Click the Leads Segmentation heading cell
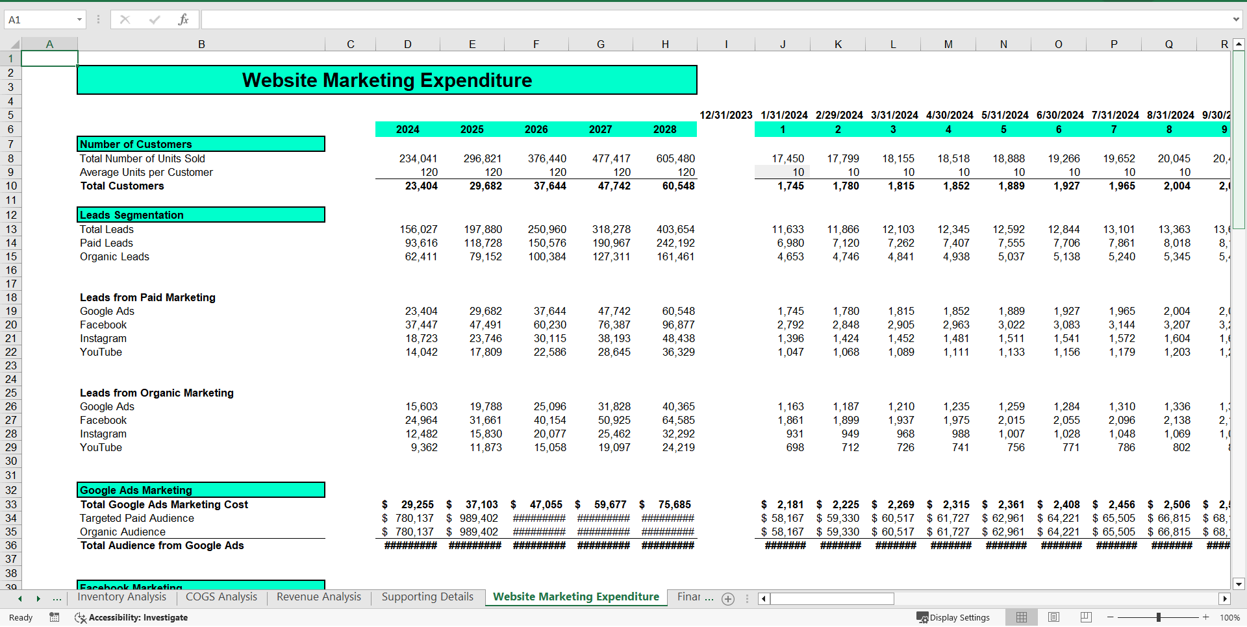 [x=201, y=215]
